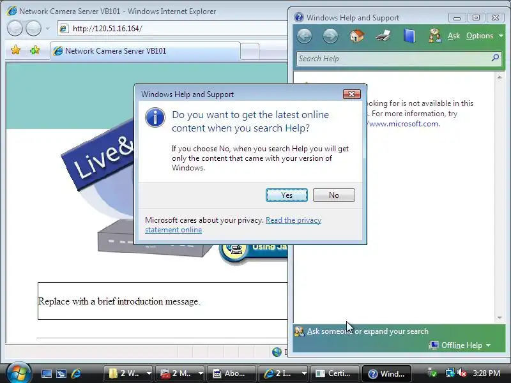511x383 pixels.
Task: Select the Network Camera Server VB101 tab
Action: point(146,51)
